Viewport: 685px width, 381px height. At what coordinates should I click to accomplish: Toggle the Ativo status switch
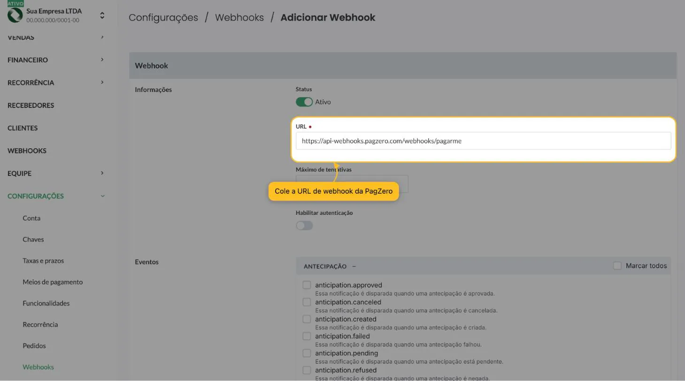click(304, 102)
